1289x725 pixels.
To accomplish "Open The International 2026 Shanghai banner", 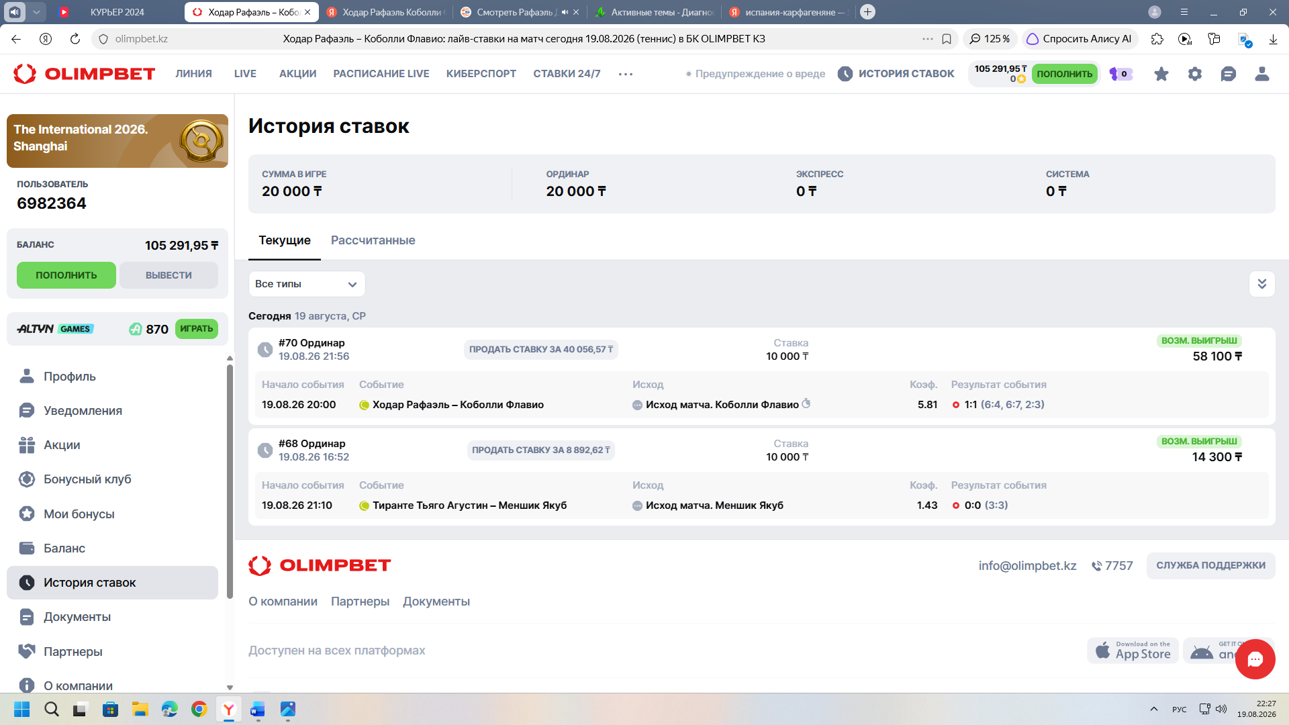I will pos(117,141).
